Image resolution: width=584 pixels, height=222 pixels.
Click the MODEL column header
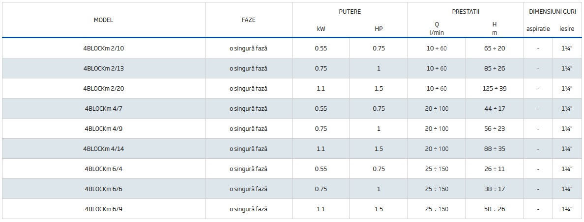103,20
